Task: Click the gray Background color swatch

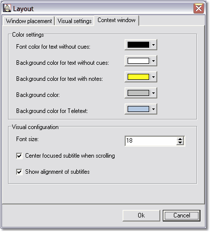Action: pos(138,93)
